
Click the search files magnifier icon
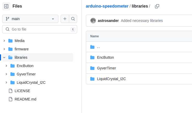pyautogui.click(x=73, y=19)
